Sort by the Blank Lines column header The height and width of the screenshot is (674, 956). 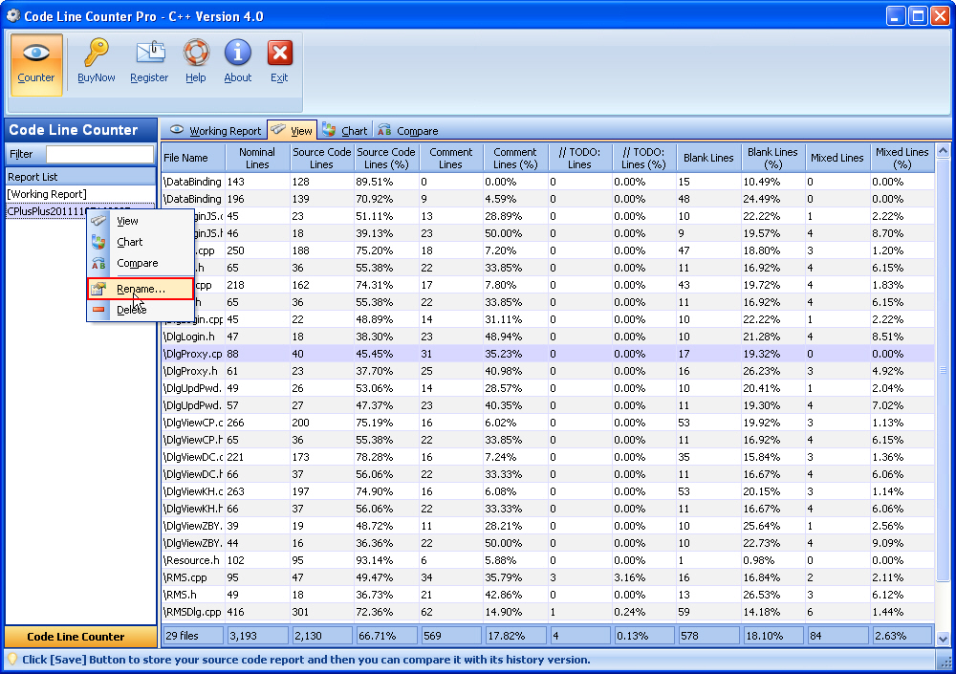tap(708, 158)
